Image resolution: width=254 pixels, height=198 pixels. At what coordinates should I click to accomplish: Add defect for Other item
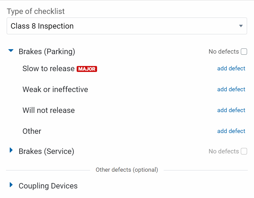[x=231, y=131]
